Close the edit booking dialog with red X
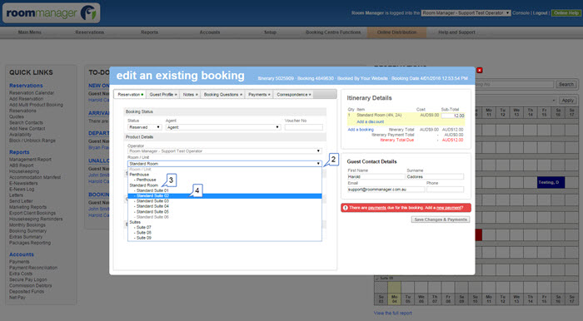Viewport: 583px width, 321px height. pos(479,70)
